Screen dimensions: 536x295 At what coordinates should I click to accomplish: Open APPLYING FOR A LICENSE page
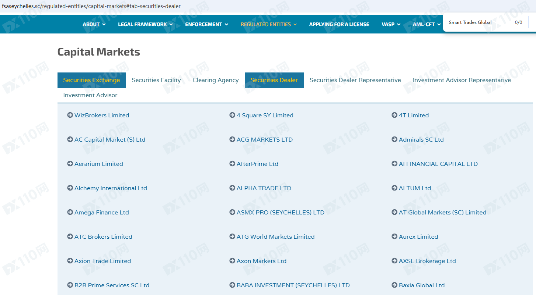pyautogui.click(x=339, y=24)
